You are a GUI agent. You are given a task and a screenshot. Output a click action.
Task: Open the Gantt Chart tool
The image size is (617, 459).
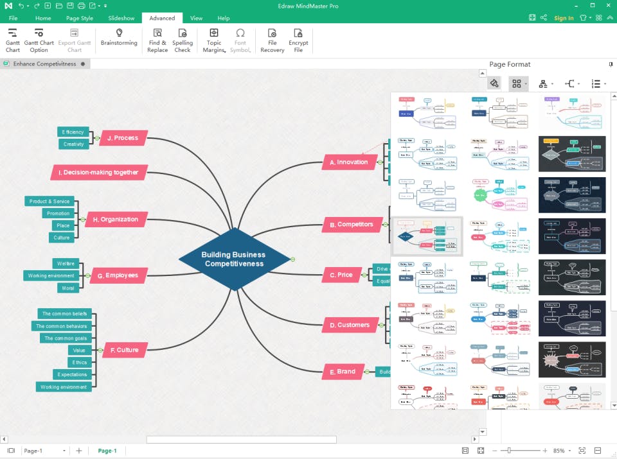coord(13,40)
